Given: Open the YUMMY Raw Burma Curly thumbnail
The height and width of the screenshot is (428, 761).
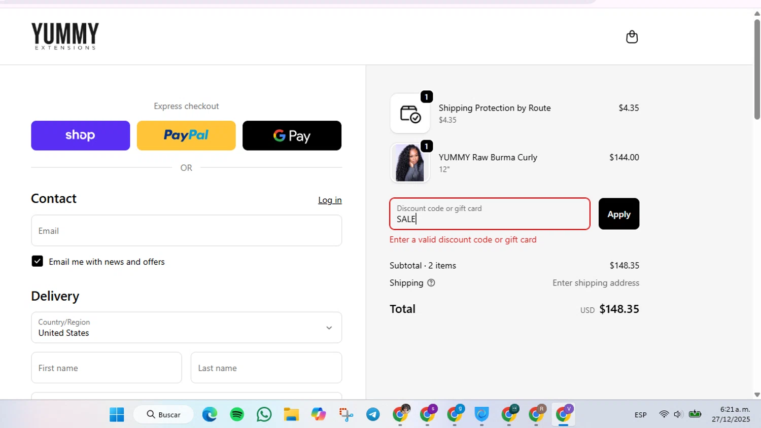Looking at the screenshot, I should click(410, 163).
